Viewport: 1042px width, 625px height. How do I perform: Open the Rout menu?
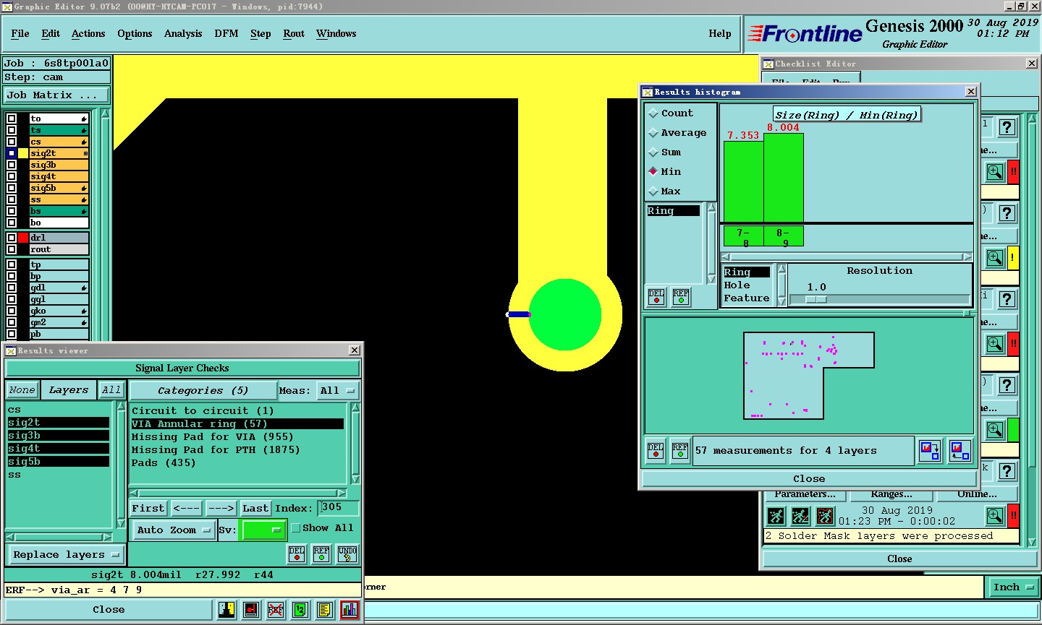(294, 34)
